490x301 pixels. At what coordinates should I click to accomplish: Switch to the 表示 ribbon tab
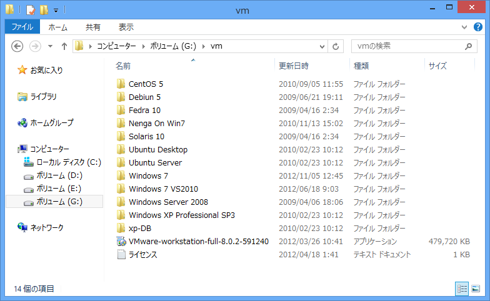point(126,27)
